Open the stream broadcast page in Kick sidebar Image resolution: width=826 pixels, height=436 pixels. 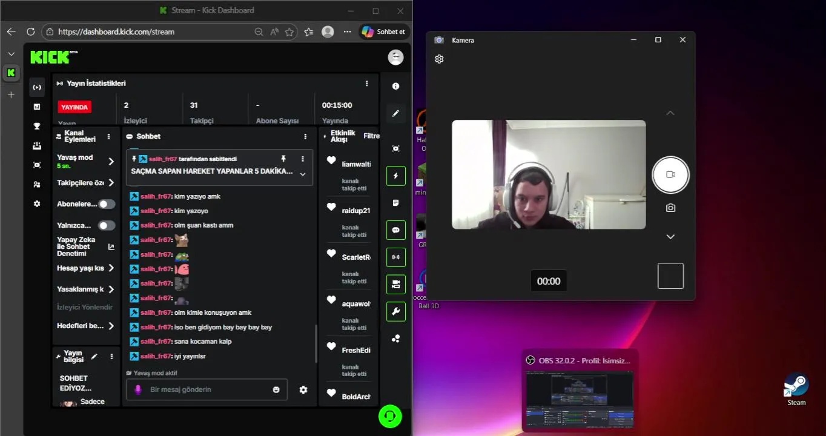[x=37, y=87]
